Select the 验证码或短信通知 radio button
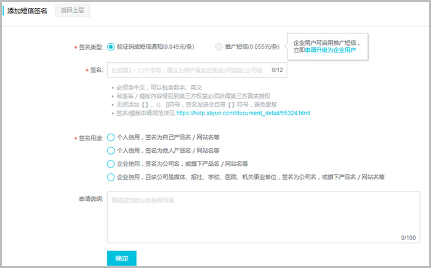 click(x=111, y=46)
